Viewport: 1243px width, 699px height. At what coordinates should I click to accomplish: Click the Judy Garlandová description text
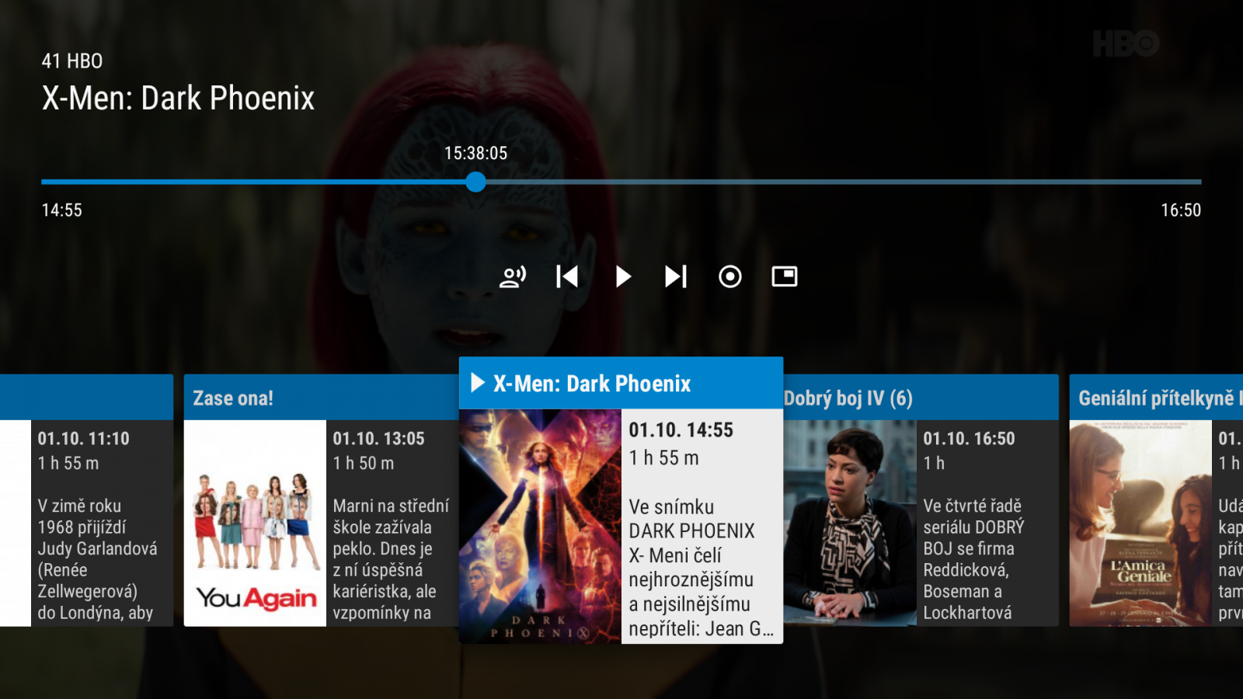[x=97, y=559]
